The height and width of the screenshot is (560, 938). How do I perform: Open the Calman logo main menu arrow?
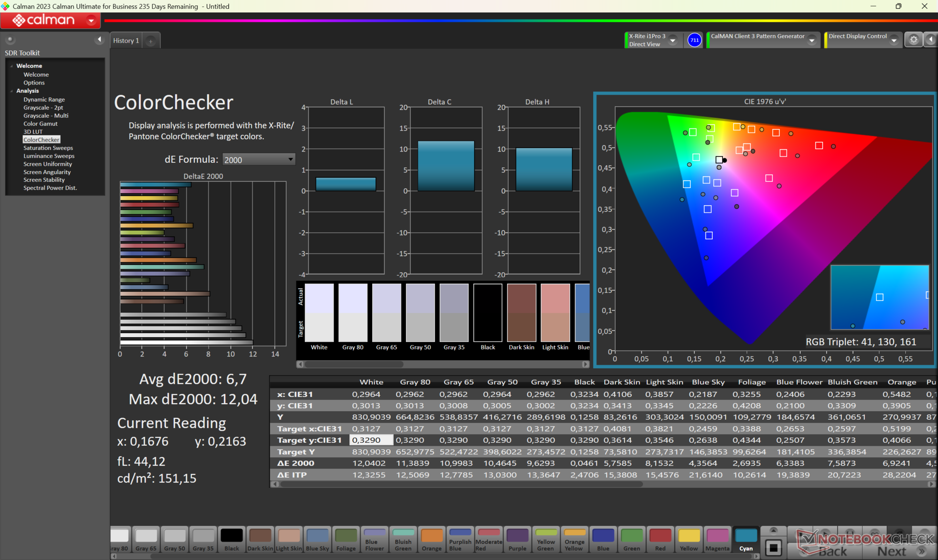click(x=91, y=21)
